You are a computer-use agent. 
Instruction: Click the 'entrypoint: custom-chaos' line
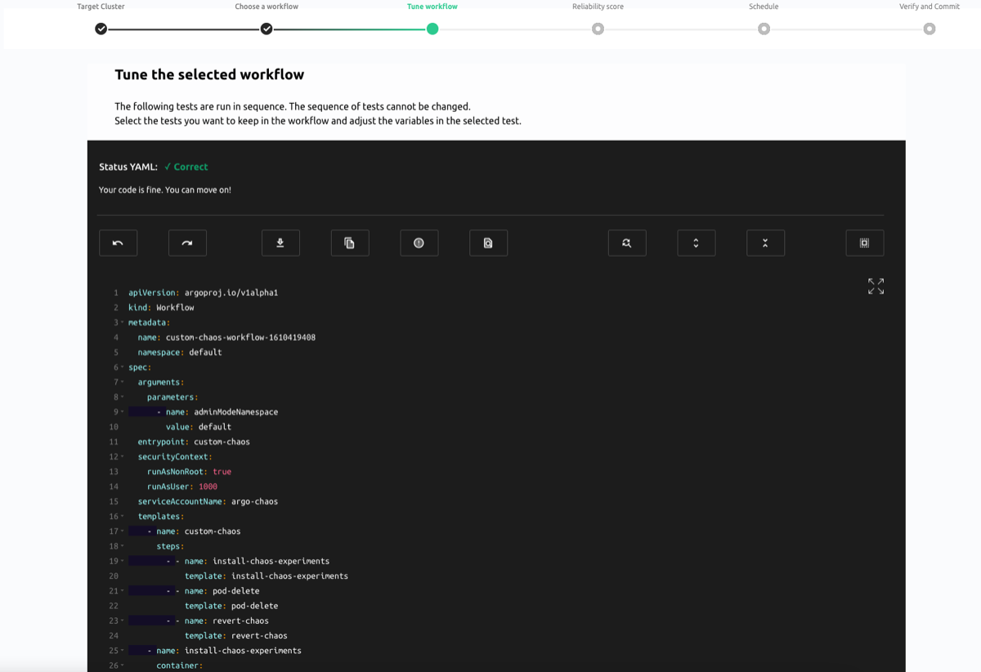[194, 442]
